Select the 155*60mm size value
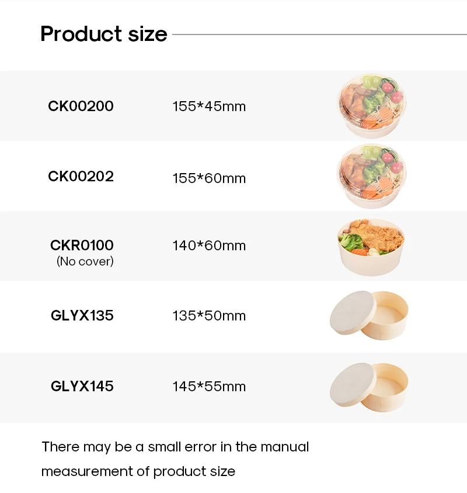This screenshot has height=493, width=467. point(209,178)
